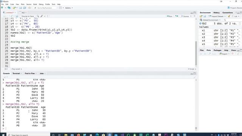Switch to the Files tab
The width and height of the screenshot is (242, 136).
202,50
